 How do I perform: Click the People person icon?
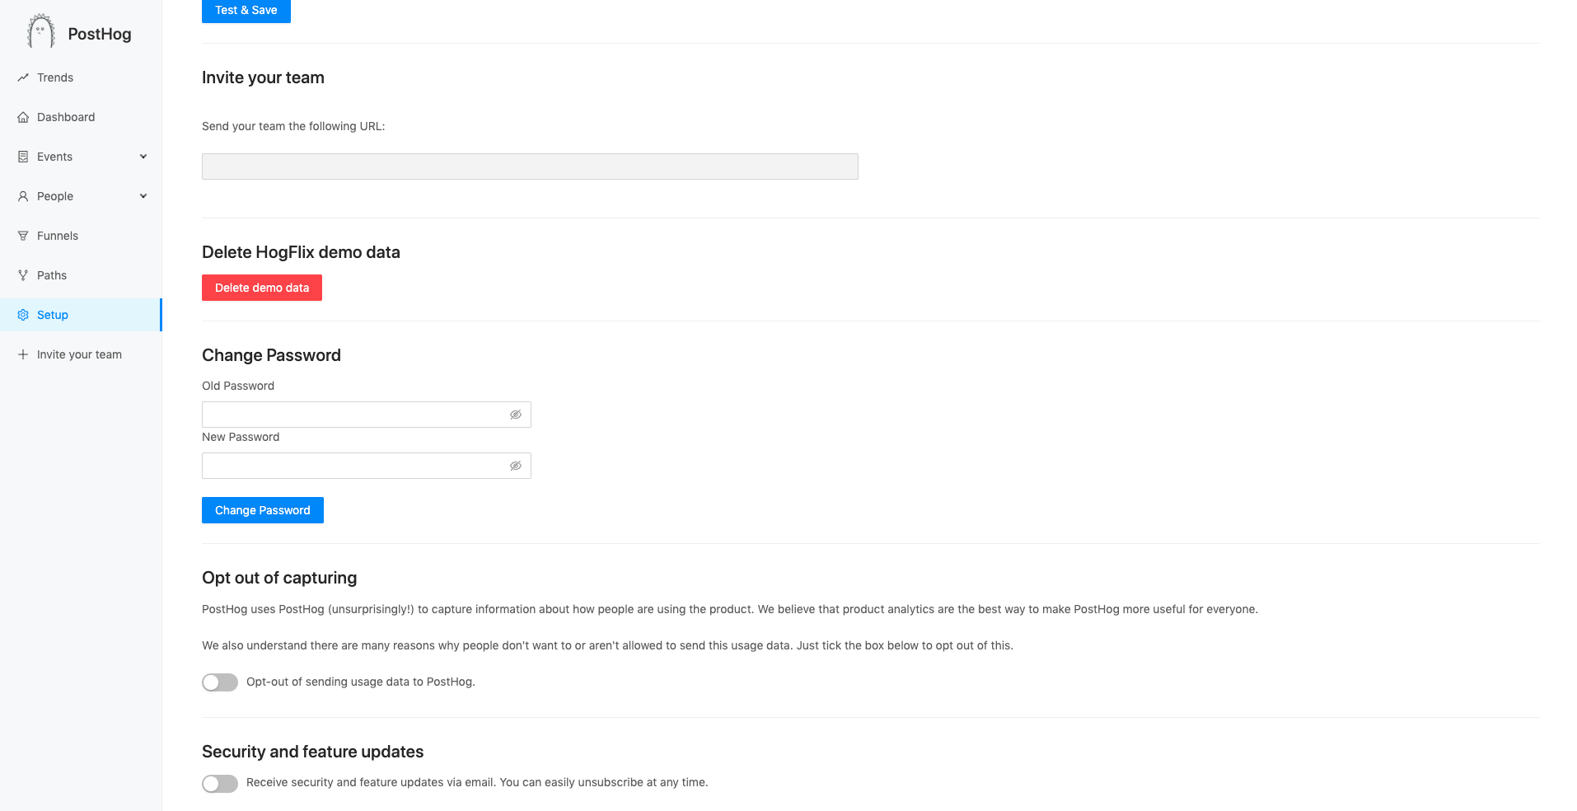[23, 196]
